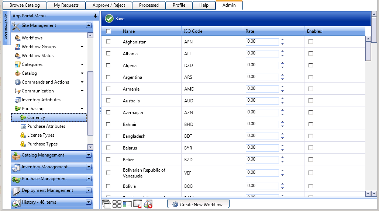The width and height of the screenshot is (379, 211).
Task: Select the Currency menu item
Action: [49, 117]
